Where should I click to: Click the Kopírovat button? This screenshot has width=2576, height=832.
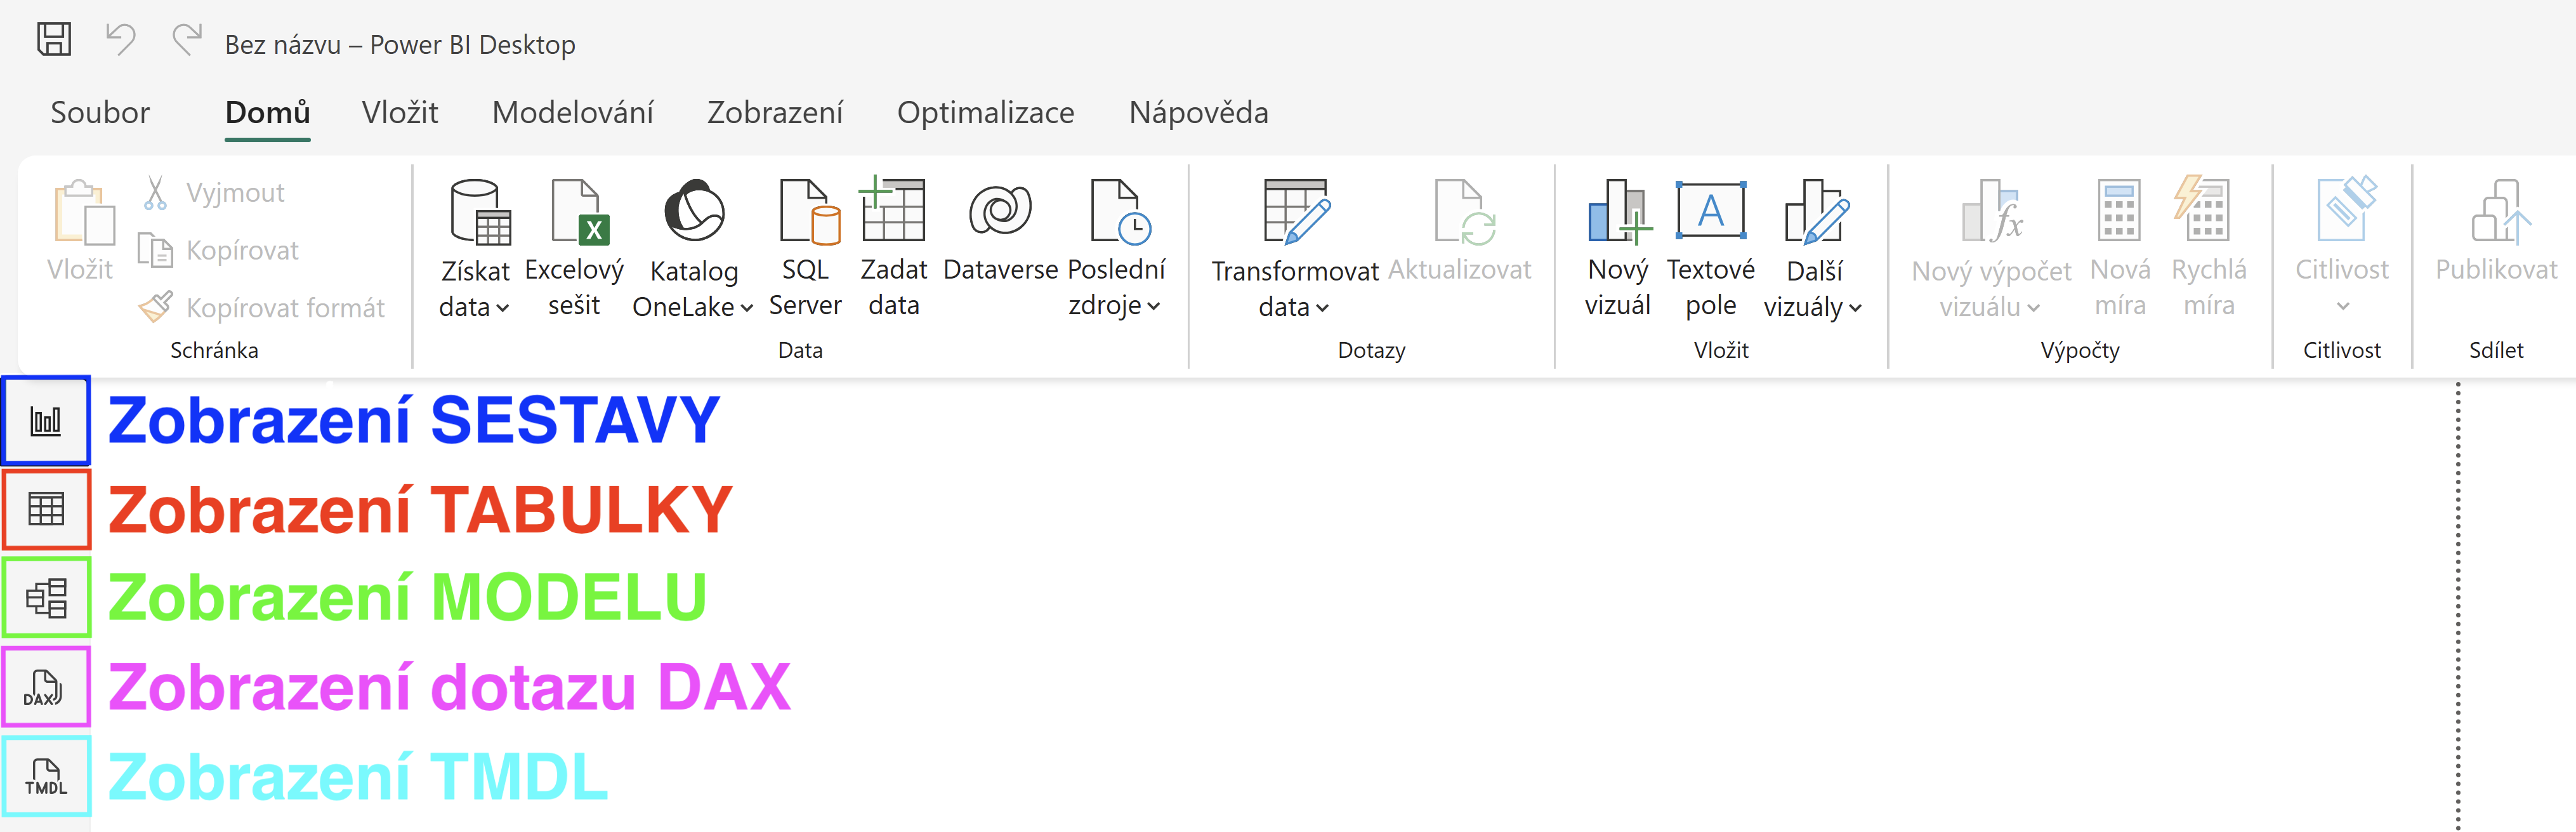point(218,250)
